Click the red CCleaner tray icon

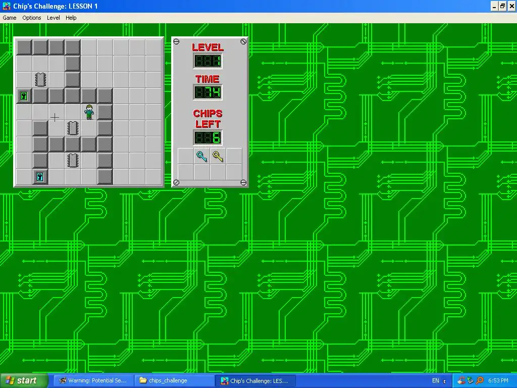[461, 380]
